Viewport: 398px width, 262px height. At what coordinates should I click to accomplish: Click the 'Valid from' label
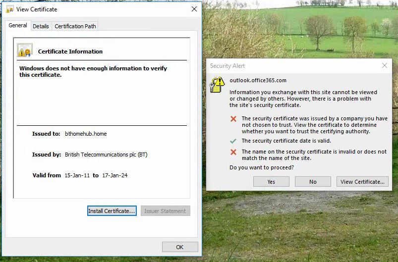tap(47, 175)
